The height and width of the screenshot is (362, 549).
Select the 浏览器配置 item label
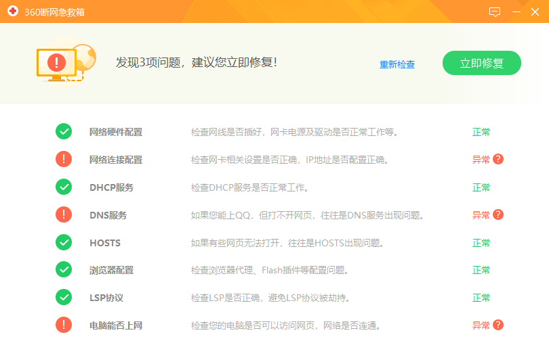tap(111, 270)
